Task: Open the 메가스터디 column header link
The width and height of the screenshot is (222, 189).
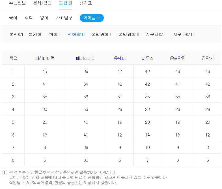Action: (86, 58)
